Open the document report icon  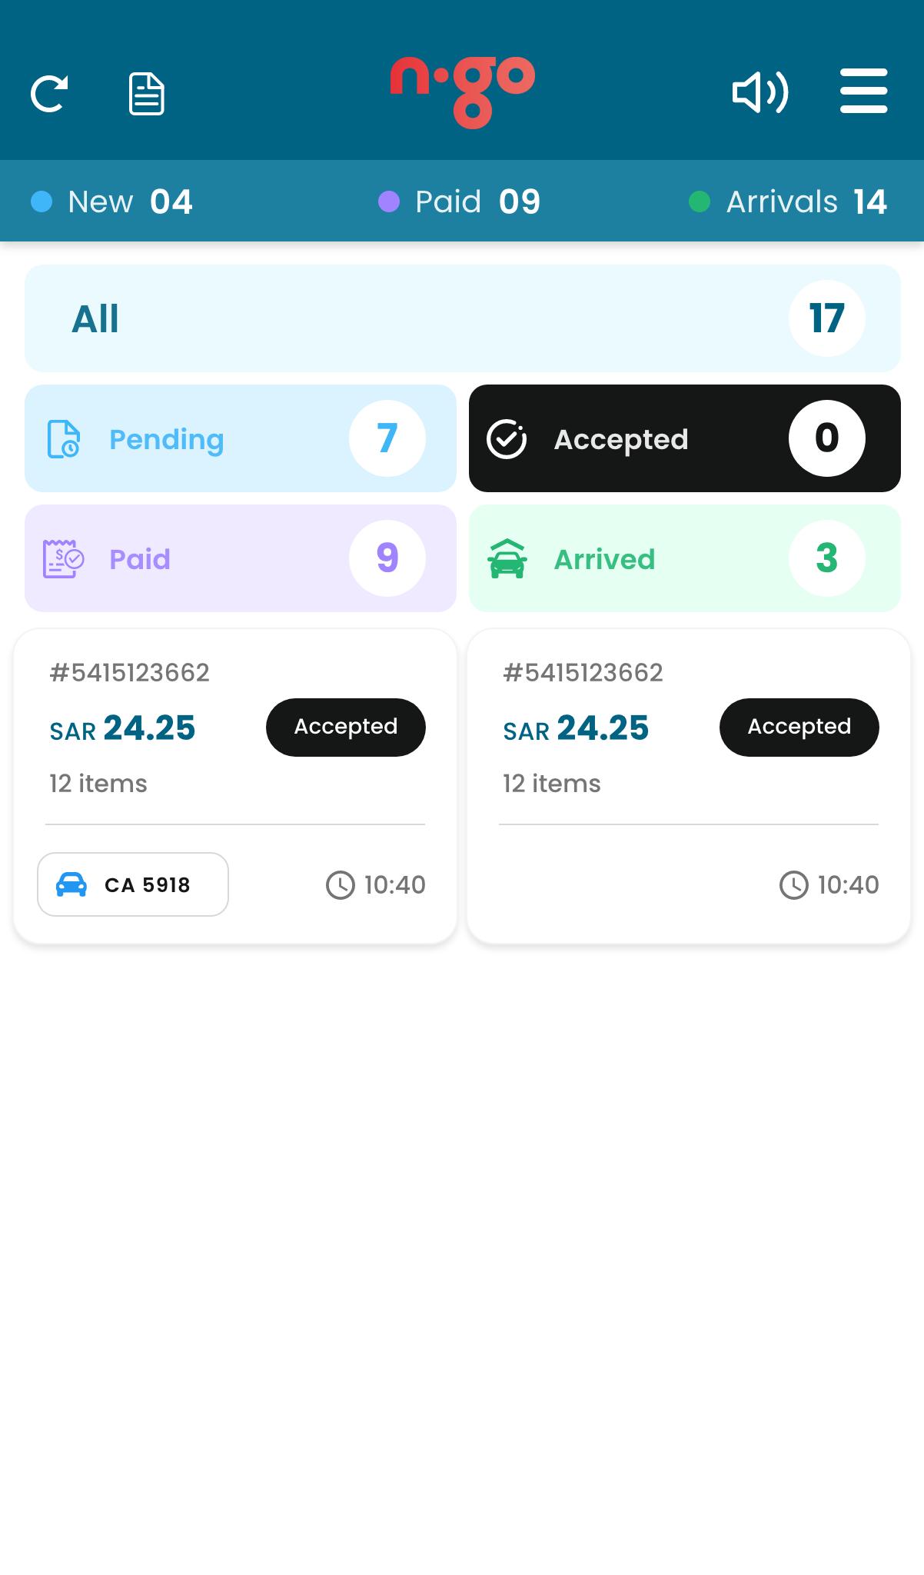[146, 94]
